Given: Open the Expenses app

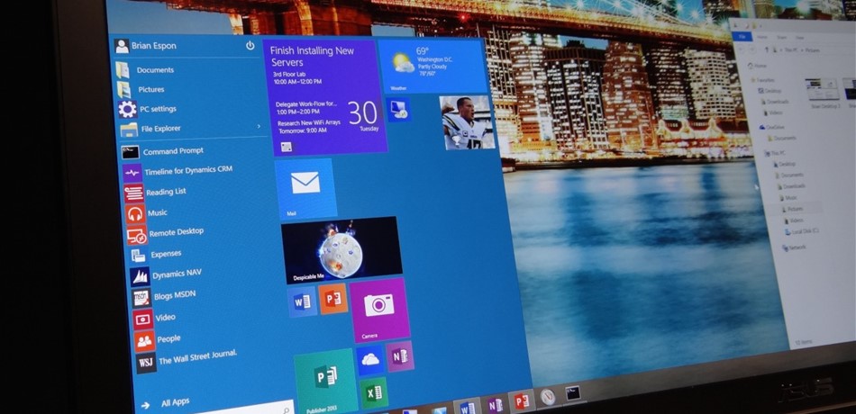Looking at the screenshot, I should [x=156, y=255].
